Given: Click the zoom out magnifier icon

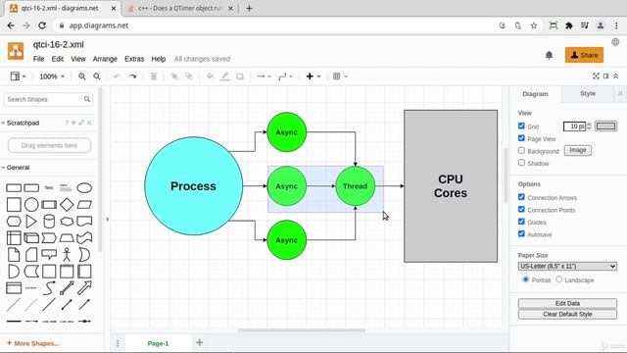Looking at the screenshot, I should click(97, 76).
